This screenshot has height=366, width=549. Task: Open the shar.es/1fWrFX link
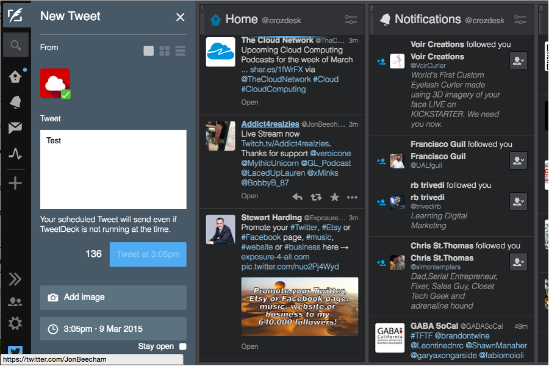point(276,70)
